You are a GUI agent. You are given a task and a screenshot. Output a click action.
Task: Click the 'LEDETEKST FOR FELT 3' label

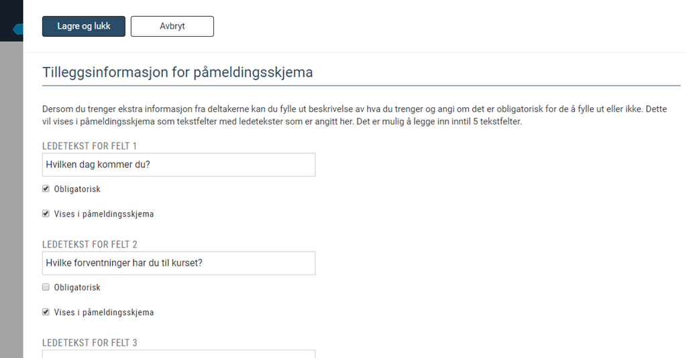tap(90, 343)
